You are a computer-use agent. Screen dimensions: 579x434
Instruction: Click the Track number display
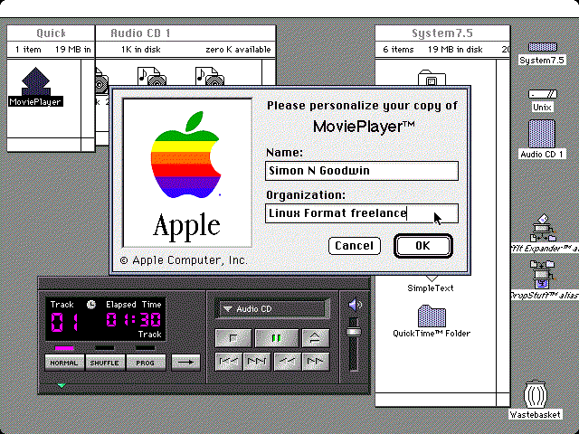coord(64,322)
